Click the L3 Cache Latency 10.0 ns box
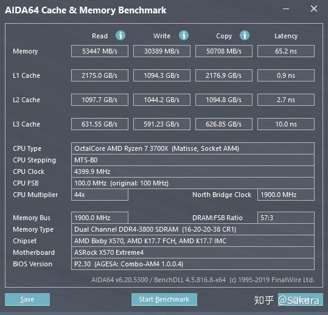 (x=286, y=124)
